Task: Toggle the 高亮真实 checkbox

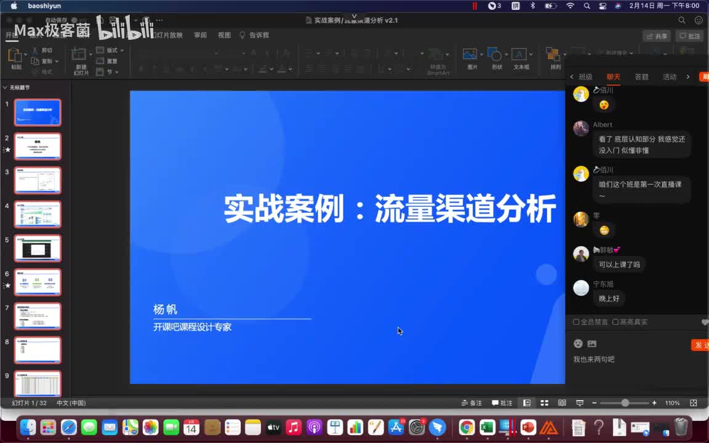Action: 615,322
